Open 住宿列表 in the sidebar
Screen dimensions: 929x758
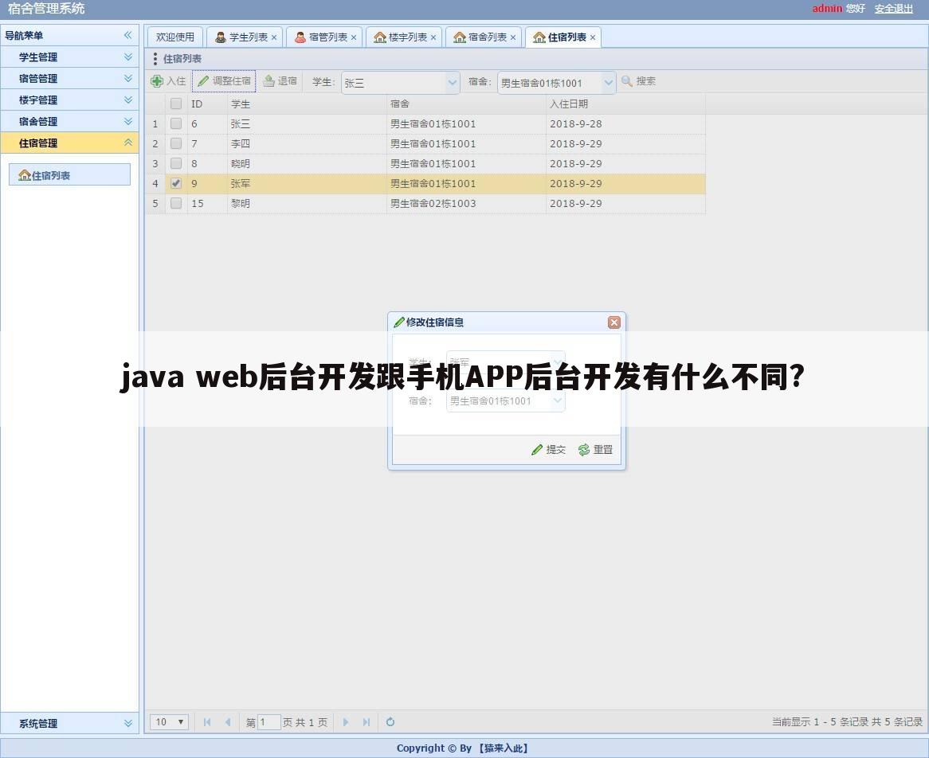coord(69,175)
